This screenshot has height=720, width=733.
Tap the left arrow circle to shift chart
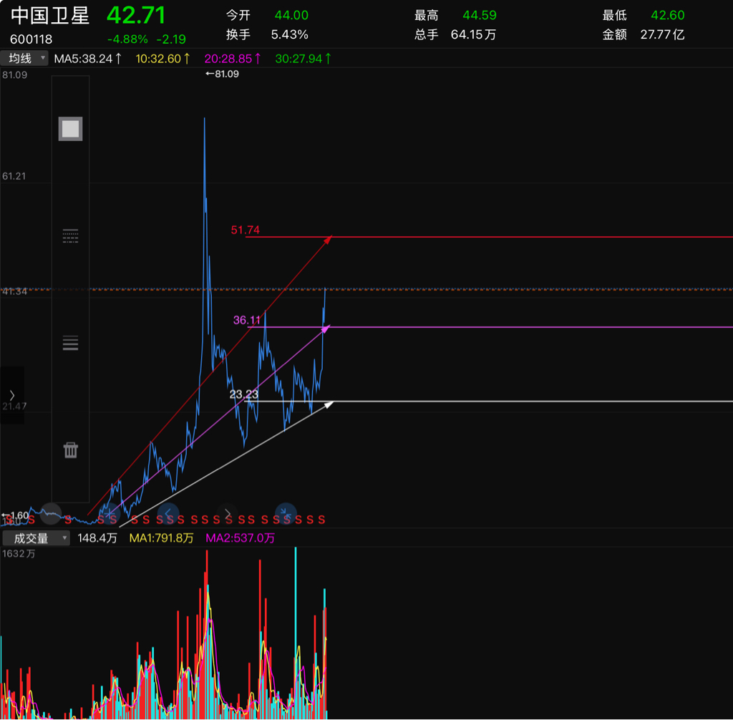pyautogui.click(x=168, y=514)
